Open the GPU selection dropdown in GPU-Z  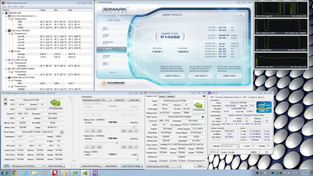[164, 167]
